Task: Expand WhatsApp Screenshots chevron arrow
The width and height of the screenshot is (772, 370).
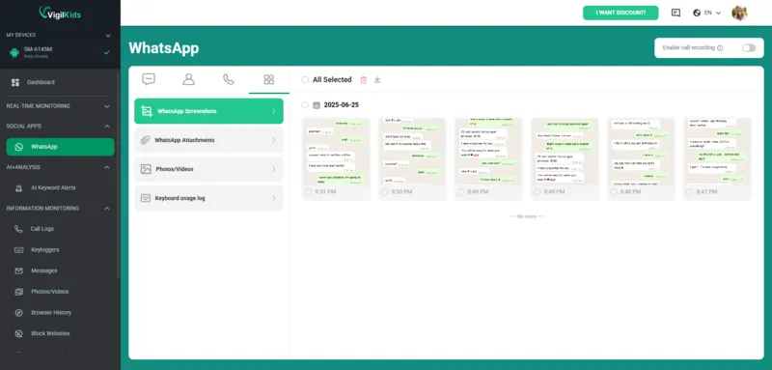Action: coord(274,111)
